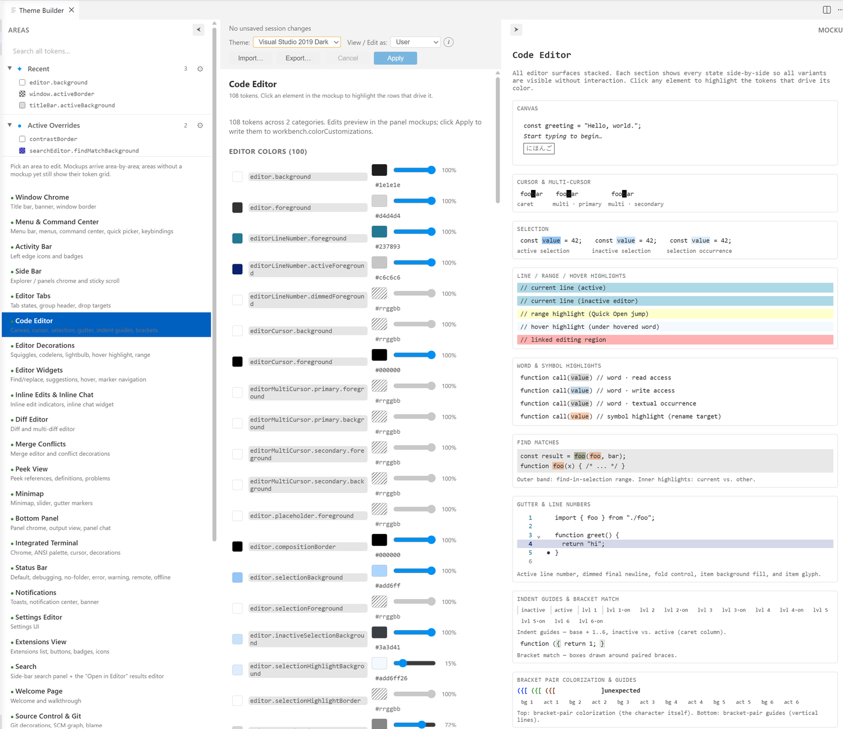Click active selection 'value' in mockup
The height and width of the screenshot is (729, 843).
pos(551,241)
